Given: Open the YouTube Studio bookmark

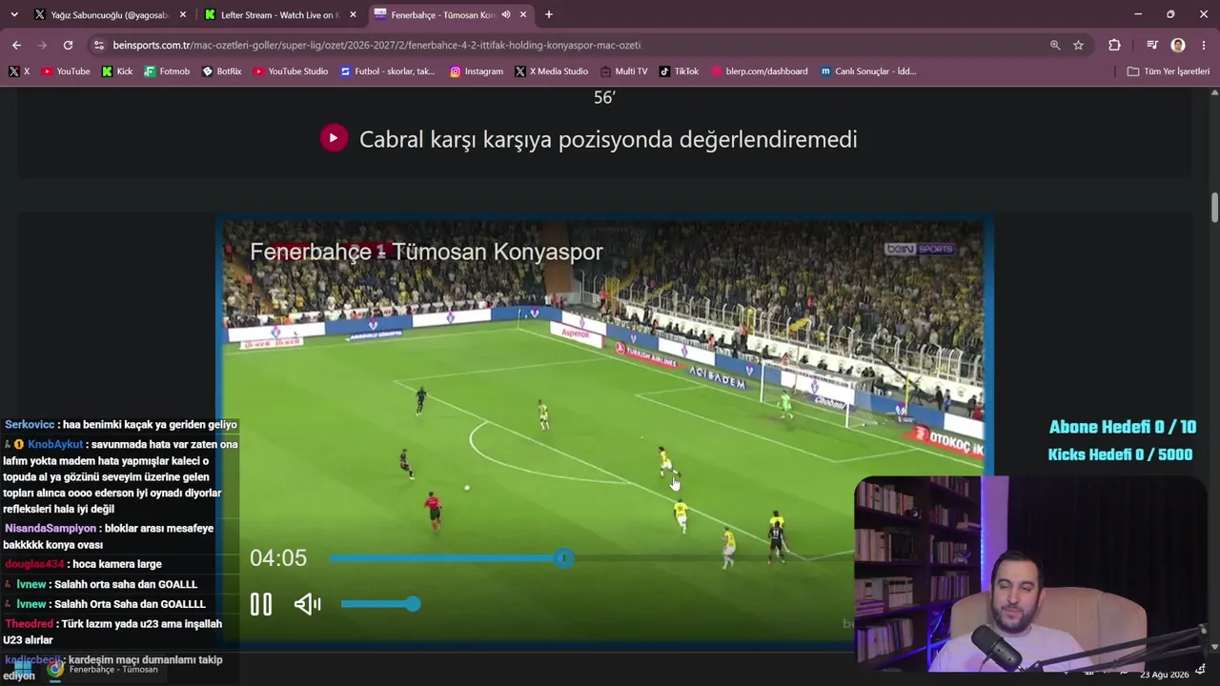Looking at the screenshot, I should tap(291, 71).
